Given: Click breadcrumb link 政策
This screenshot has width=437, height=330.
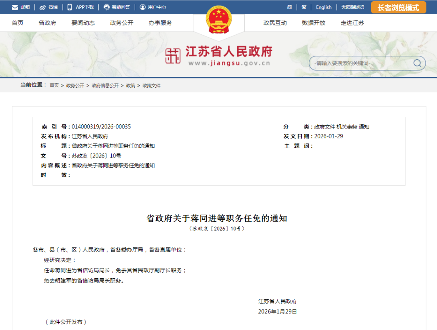Looking at the screenshot, I should [x=130, y=85].
